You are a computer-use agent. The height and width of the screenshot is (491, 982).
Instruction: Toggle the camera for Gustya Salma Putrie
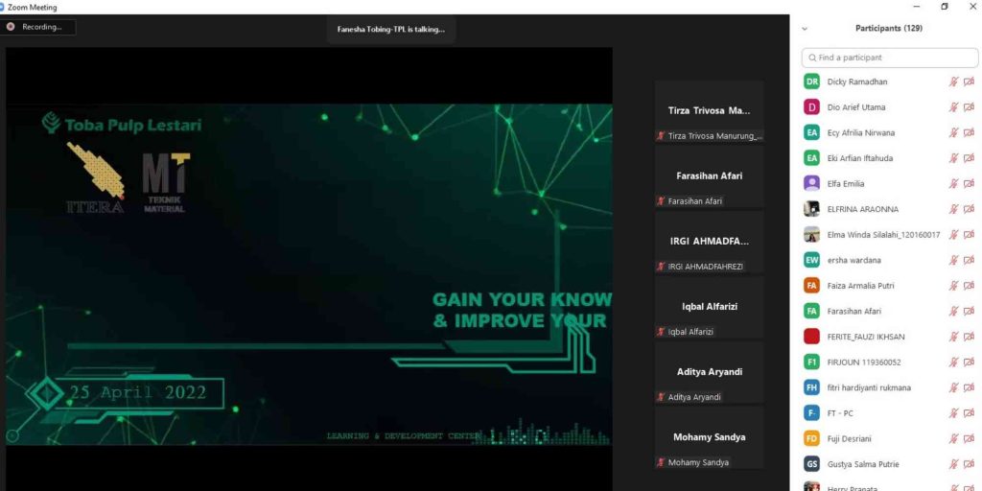(969, 464)
